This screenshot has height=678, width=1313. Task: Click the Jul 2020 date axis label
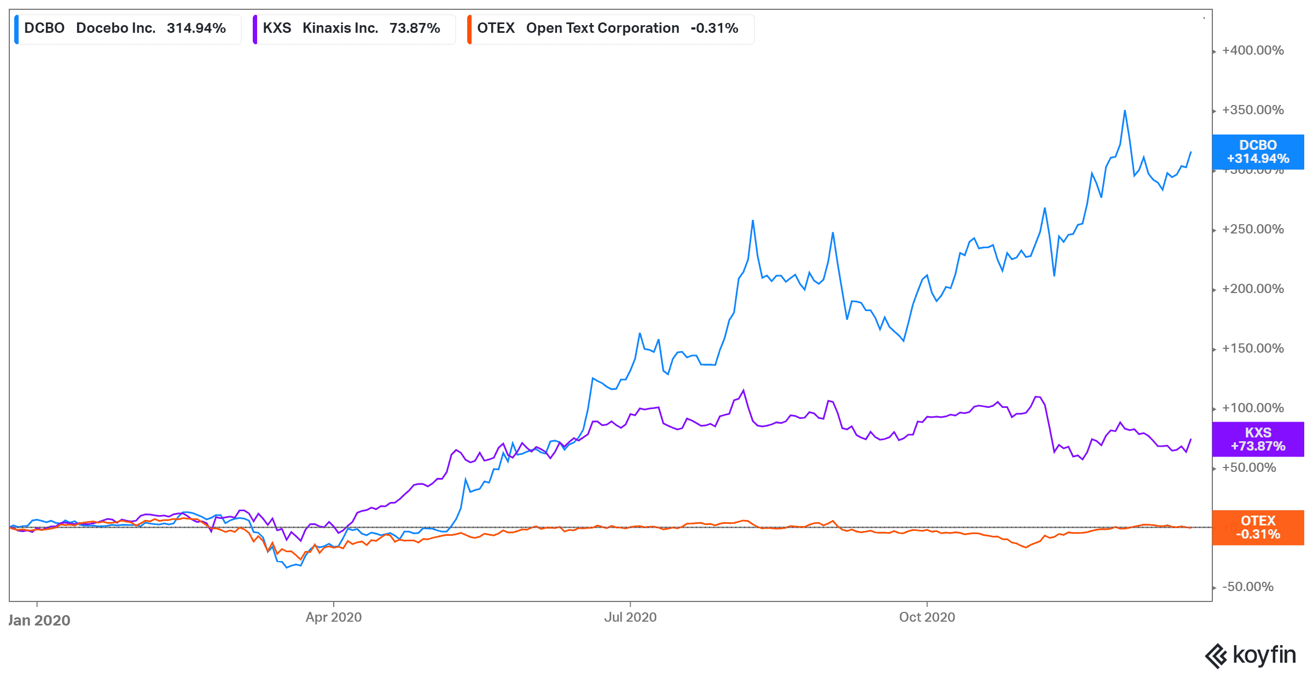point(630,617)
